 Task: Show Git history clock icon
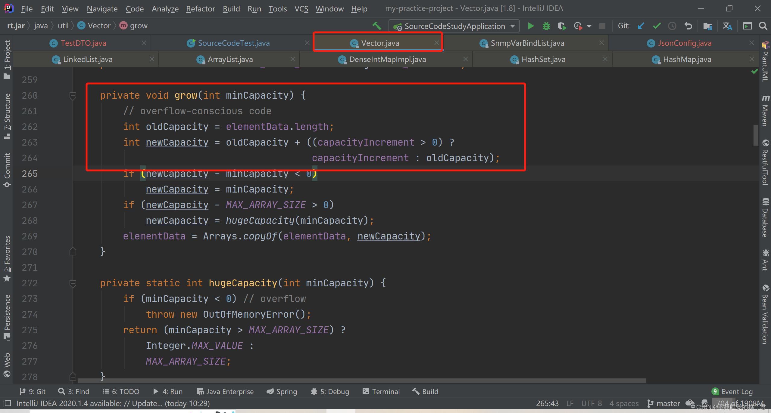click(x=672, y=26)
